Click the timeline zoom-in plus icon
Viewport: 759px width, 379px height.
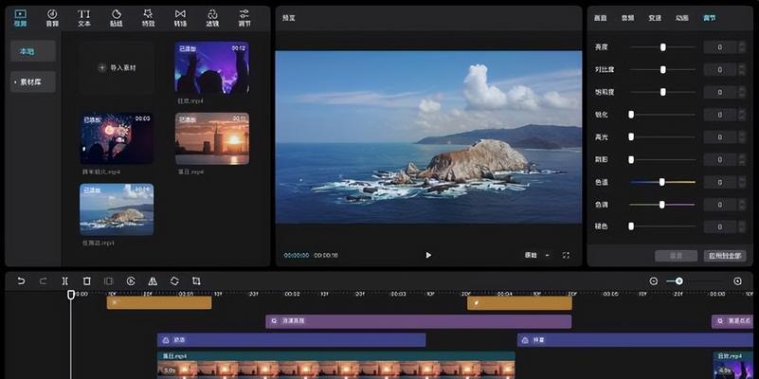coord(738,281)
